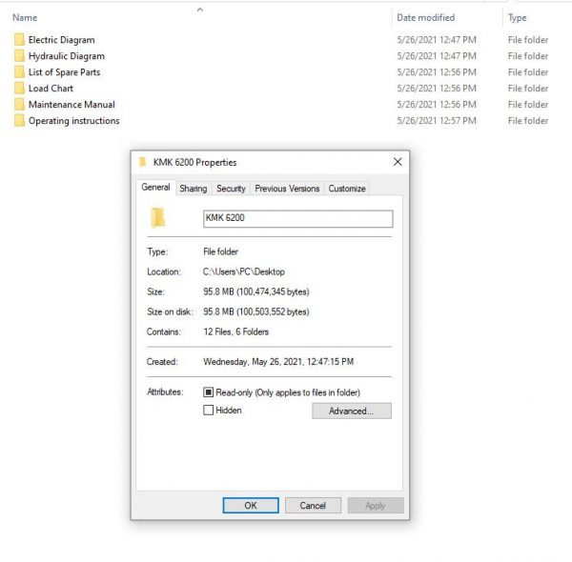Close the KMK 6200 Properties dialog

tap(398, 162)
